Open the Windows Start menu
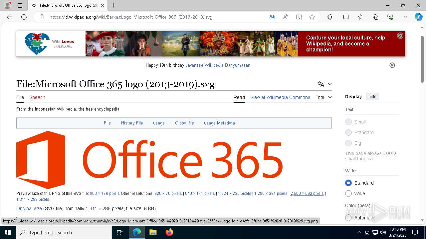 point(8,232)
